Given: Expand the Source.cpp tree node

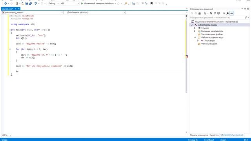Looking at the screenshot, I should 198,41.
